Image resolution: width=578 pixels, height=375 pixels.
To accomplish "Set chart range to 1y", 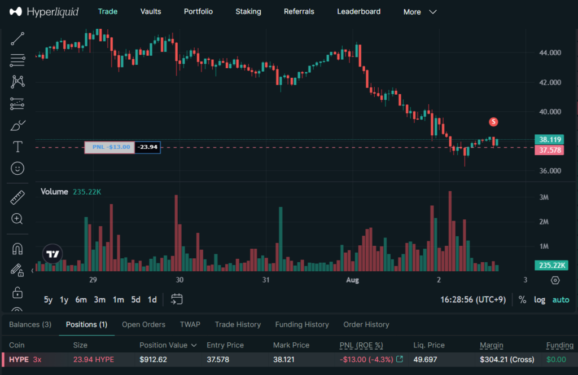I will [x=64, y=300].
